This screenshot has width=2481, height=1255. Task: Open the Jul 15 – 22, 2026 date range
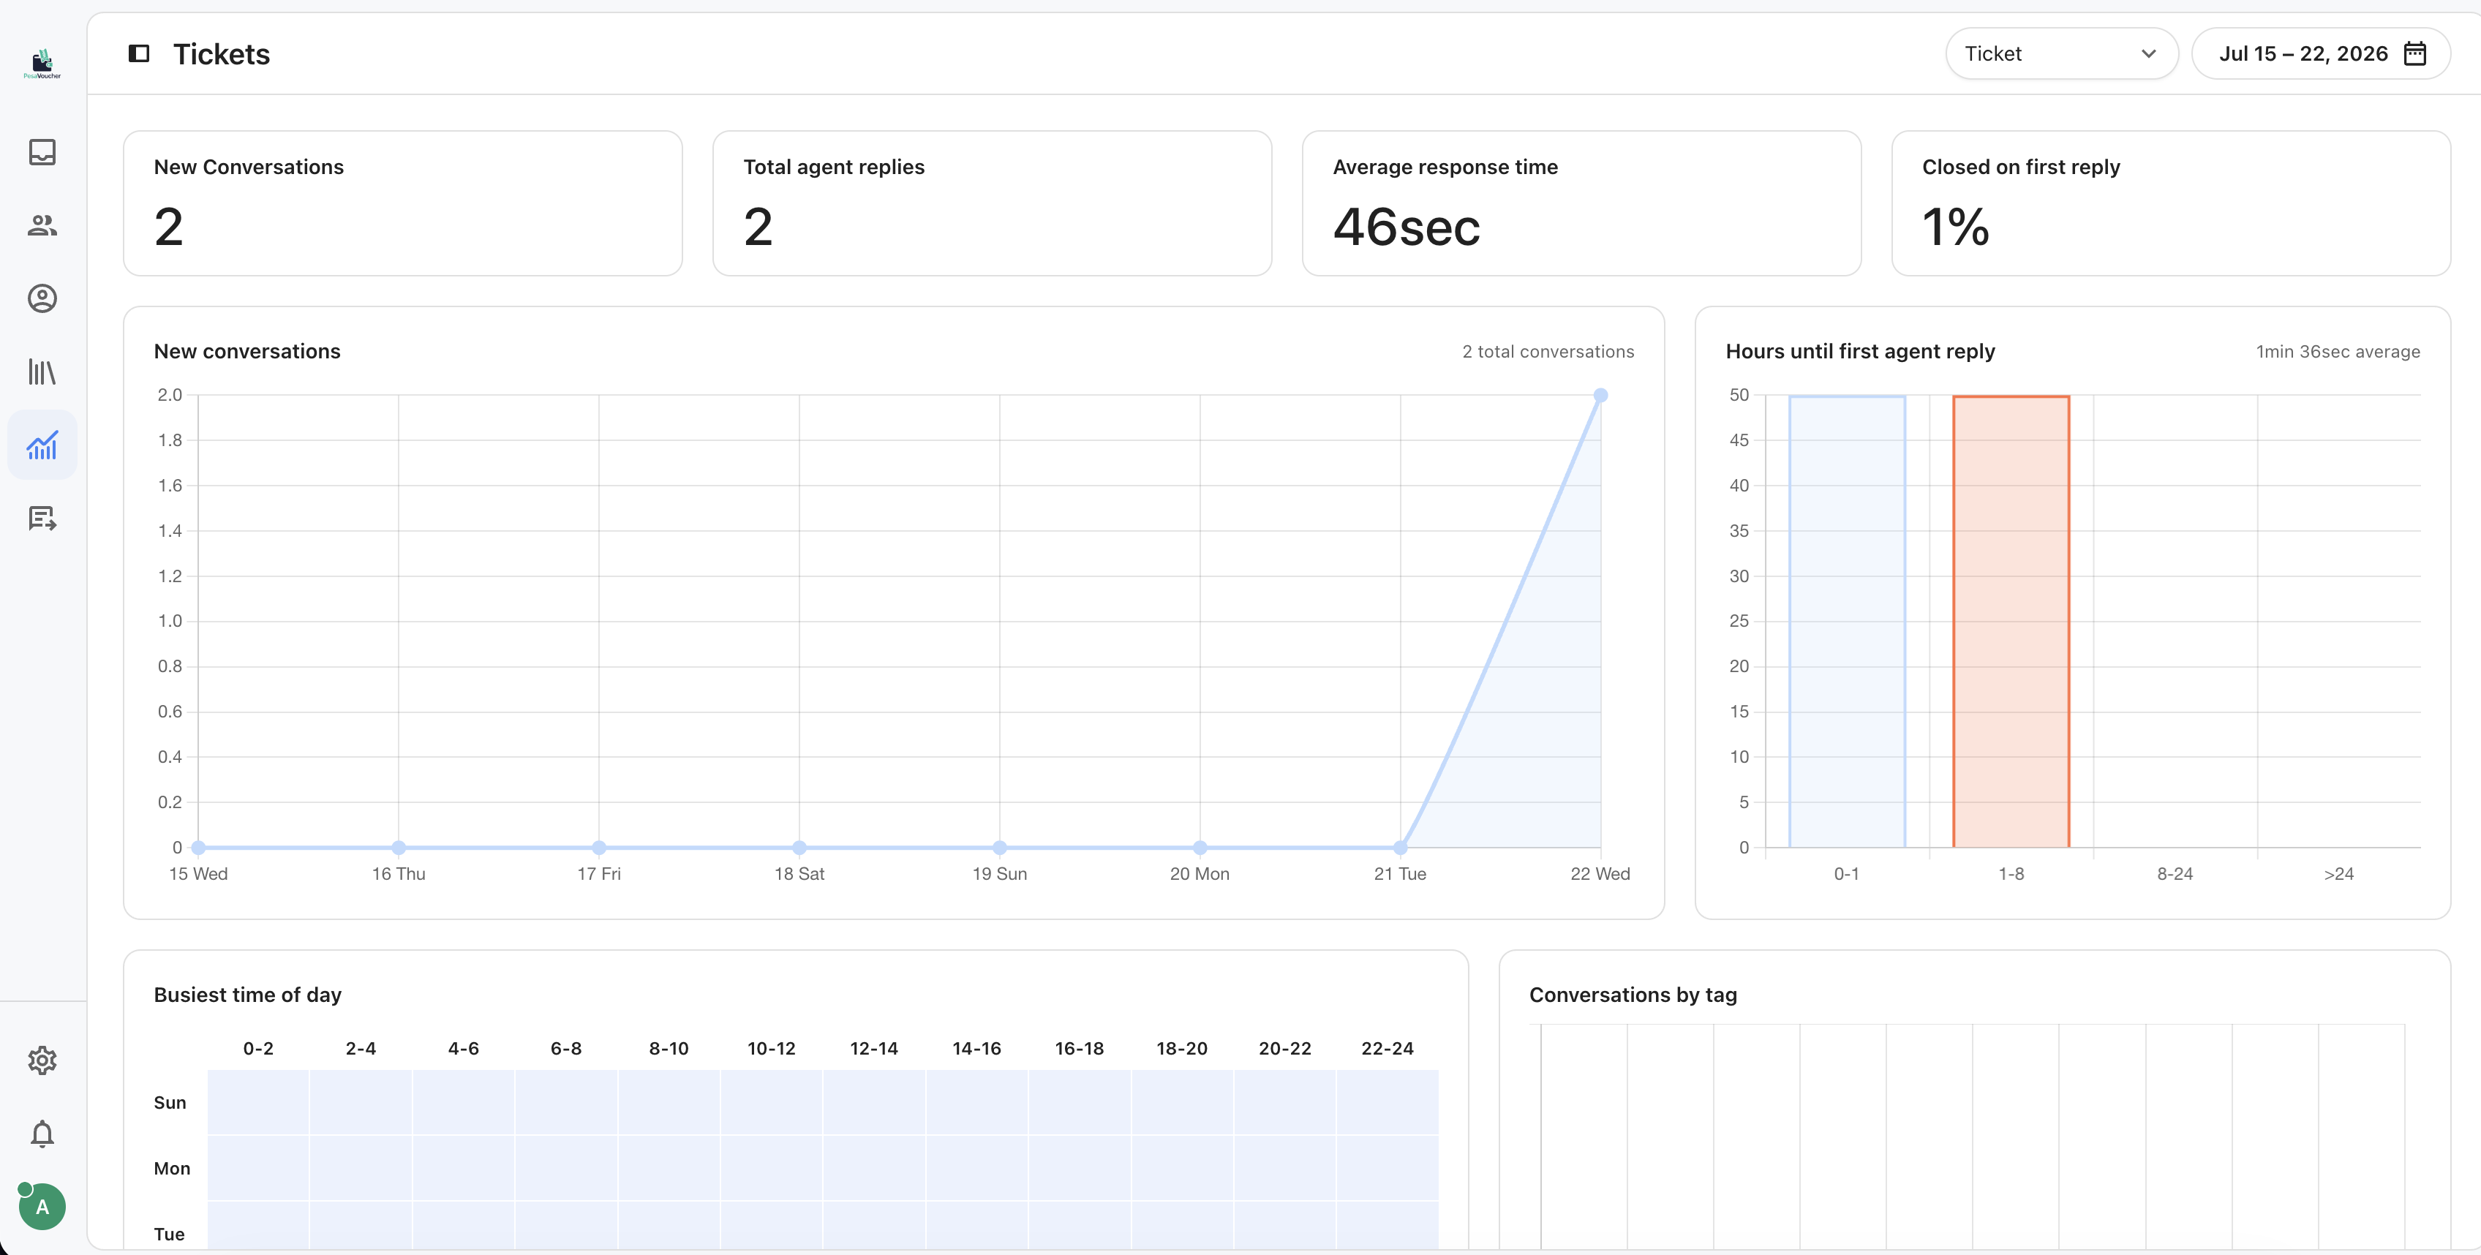(2320, 54)
